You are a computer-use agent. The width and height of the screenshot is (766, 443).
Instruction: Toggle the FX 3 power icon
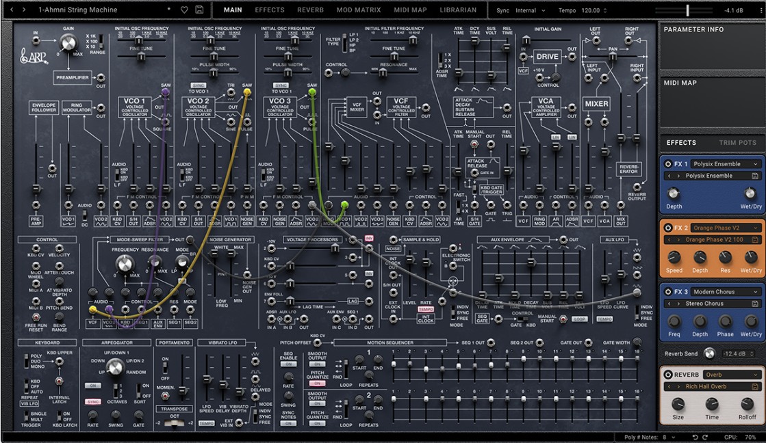(668, 292)
